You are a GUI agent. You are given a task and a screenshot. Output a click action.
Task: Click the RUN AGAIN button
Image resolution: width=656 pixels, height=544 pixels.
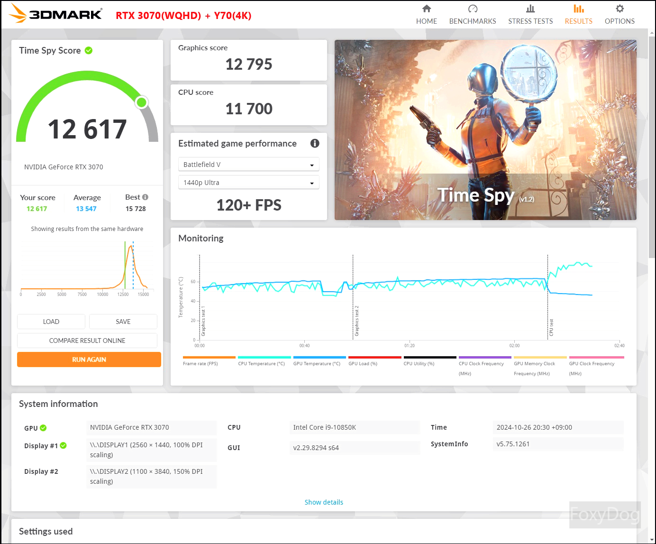point(89,360)
